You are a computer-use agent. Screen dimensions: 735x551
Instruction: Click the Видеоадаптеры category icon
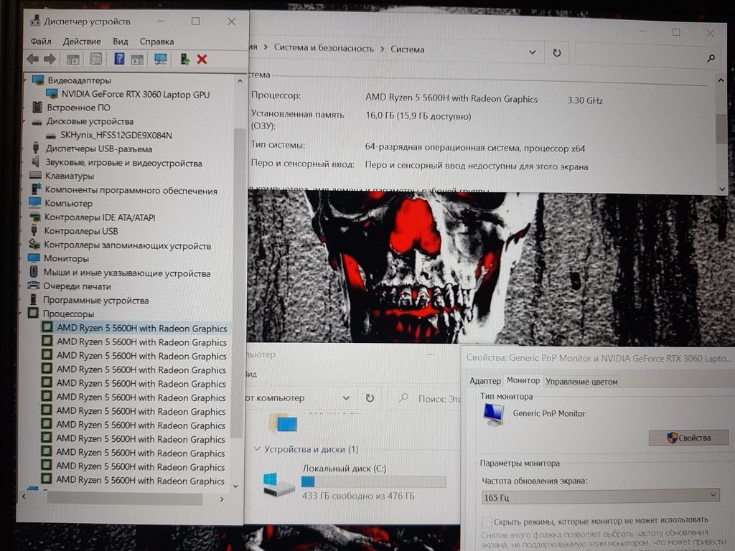38,80
